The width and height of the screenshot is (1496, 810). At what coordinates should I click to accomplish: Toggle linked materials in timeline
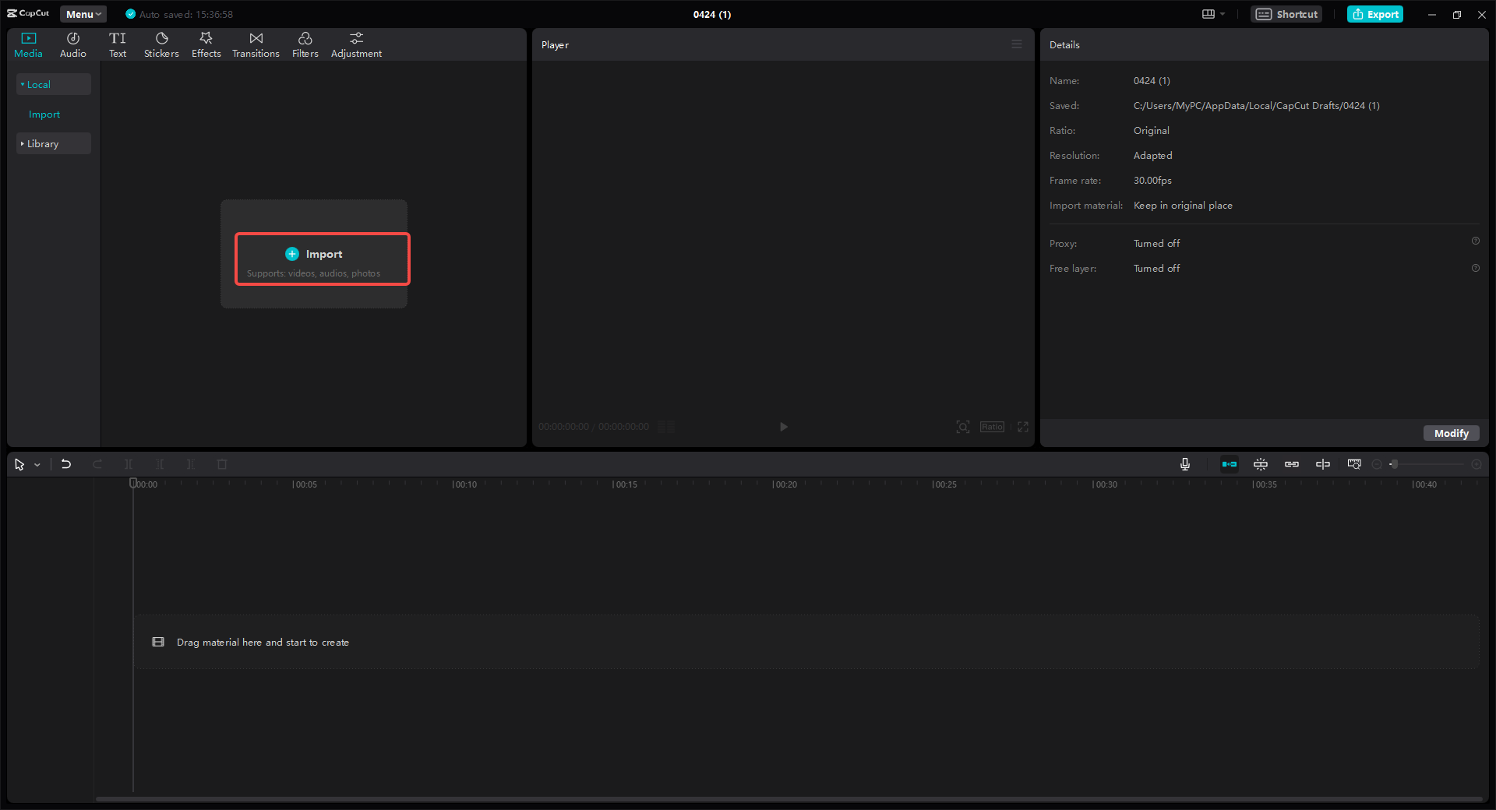(1292, 463)
